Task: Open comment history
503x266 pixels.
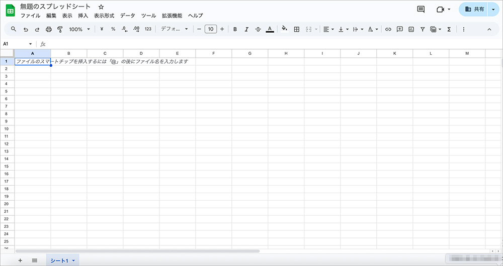Action: point(421,9)
